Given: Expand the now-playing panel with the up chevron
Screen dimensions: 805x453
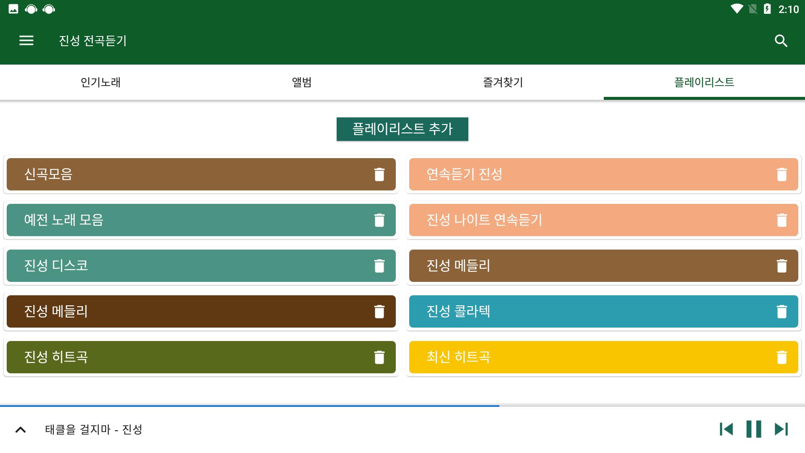Looking at the screenshot, I should coord(21,430).
